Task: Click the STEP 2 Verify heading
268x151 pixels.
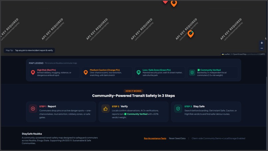Action: coord(120,106)
